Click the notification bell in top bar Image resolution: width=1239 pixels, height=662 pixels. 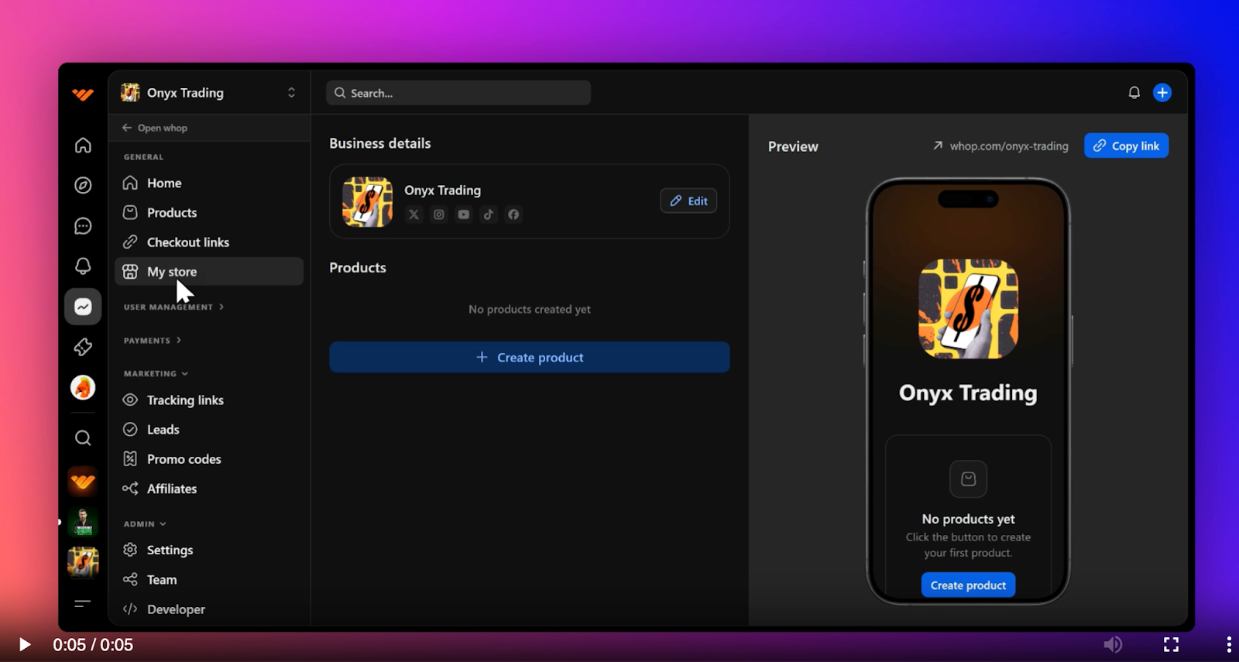pyautogui.click(x=1134, y=93)
